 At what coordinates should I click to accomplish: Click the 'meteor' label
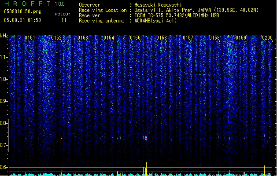click(63, 14)
